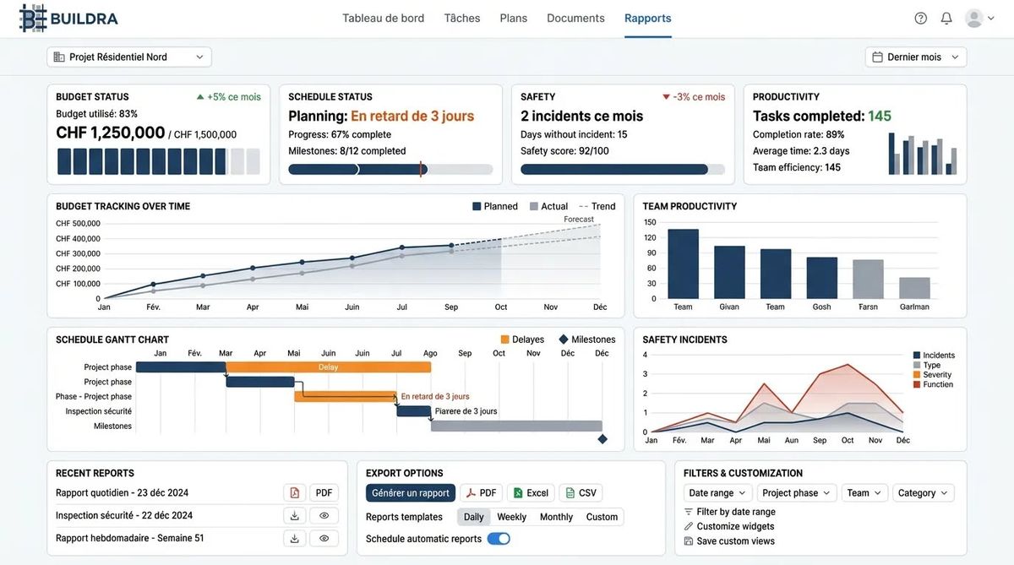The height and width of the screenshot is (565, 1014).
Task: Select the Weekly report template
Action: pos(511,517)
